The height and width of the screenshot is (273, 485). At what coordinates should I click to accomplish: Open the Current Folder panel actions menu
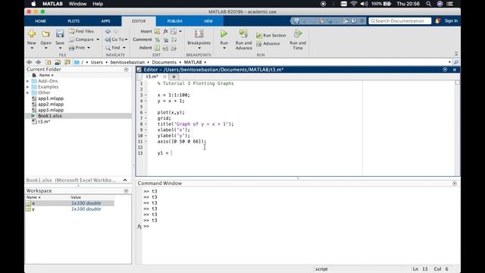point(127,70)
